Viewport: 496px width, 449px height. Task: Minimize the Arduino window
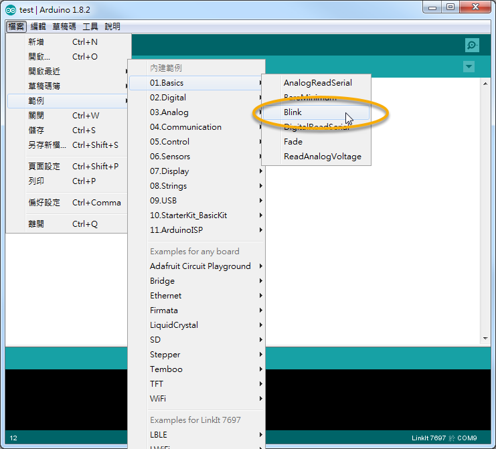[432, 7]
